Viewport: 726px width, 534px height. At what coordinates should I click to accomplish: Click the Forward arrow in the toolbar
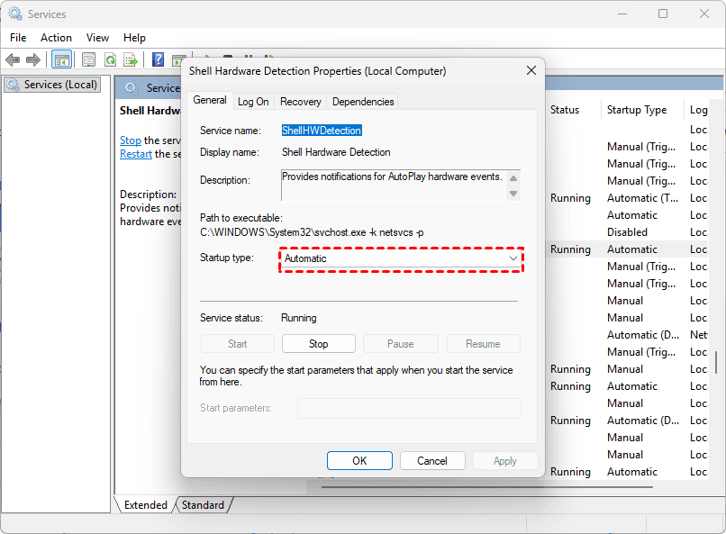click(33, 59)
